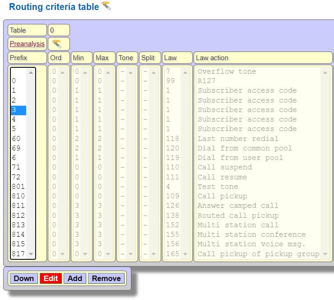334x300 pixels.
Task: Select prefix 811 in the Prefix list
Action: click(x=18, y=206)
